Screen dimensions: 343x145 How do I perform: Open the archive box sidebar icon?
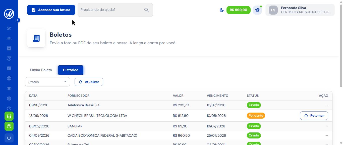click(x=9, y=48)
